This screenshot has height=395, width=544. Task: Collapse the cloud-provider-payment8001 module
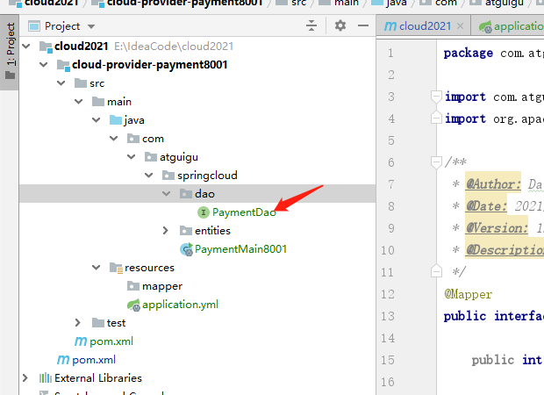(x=44, y=65)
